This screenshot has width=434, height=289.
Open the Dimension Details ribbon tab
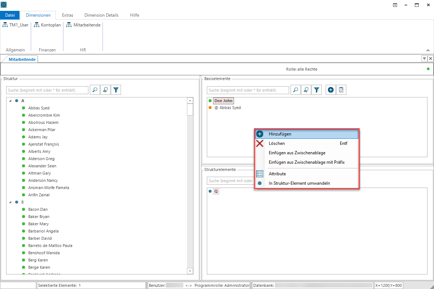pos(101,15)
